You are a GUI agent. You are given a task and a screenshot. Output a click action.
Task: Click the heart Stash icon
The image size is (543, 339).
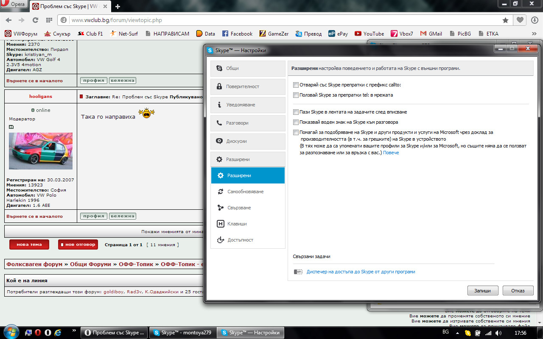(520, 20)
